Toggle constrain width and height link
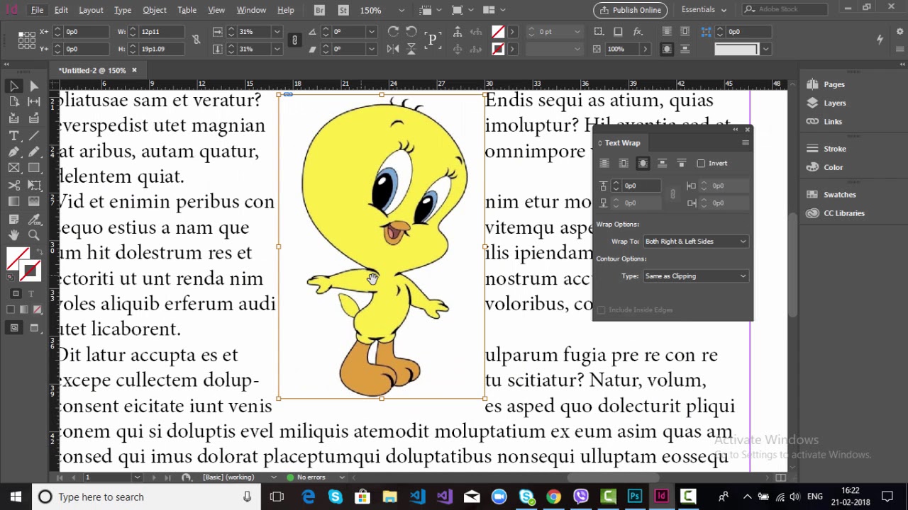The image size is (908, 510). point(196,40)
